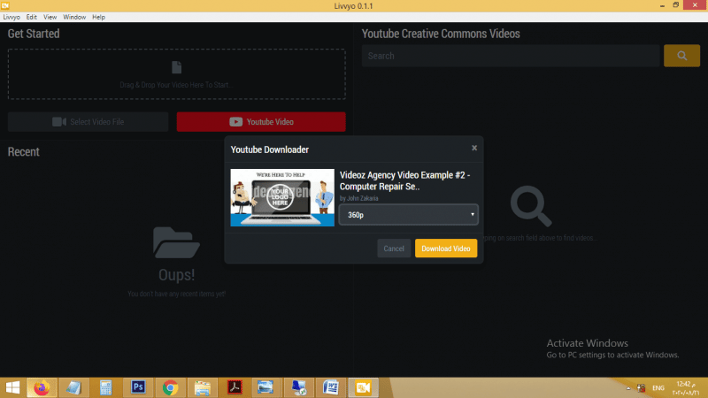Screen dimensions: 708x398
Task: Open Adobe Acrobat from the taskbar
Action: coord(235,387)
